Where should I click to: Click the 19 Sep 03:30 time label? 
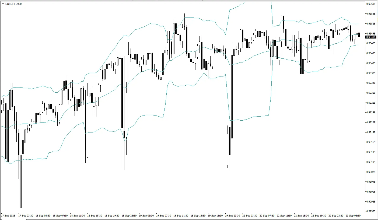(x=146, y=216)
